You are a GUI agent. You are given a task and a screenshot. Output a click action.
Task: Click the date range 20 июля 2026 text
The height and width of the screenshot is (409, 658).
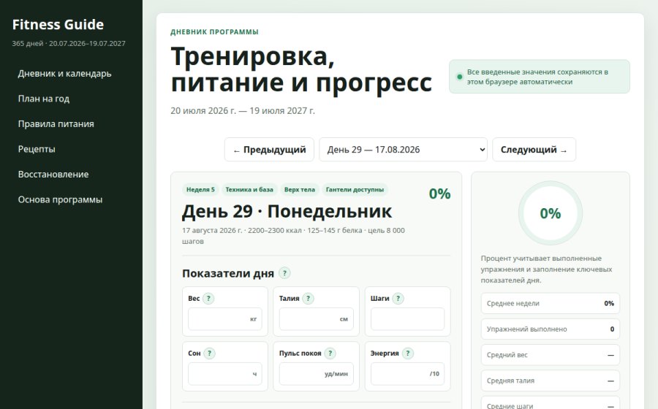click(x=243, y=110)
